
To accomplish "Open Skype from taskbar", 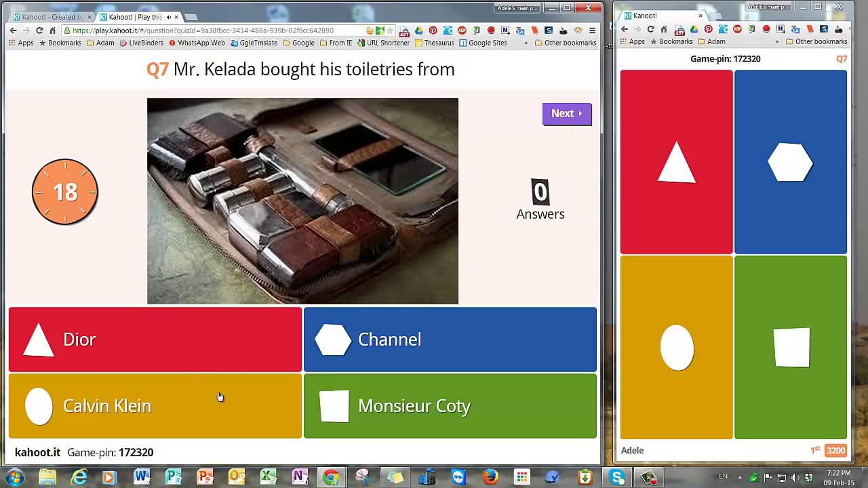I will tap(616, 477).
